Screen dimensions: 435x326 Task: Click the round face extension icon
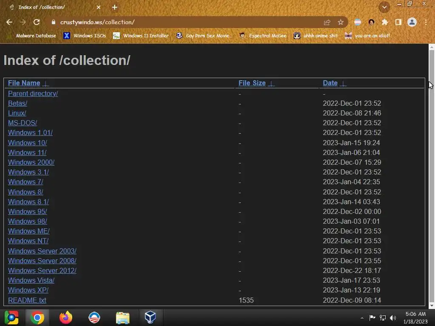tap(371, 22)
